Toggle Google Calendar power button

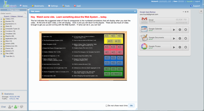186,30
